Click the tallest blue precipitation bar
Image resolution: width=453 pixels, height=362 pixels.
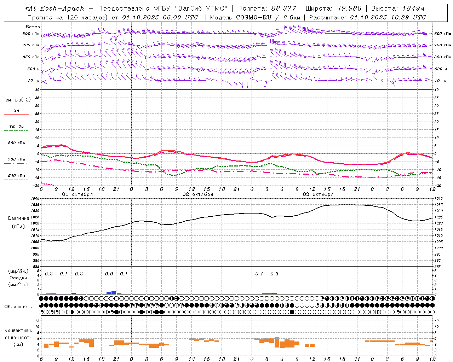click(x=114, y=292)
